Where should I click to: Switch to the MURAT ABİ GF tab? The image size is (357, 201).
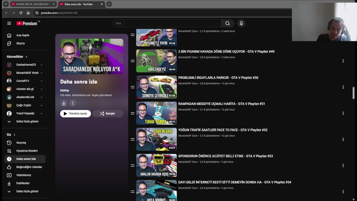(x=33, y=4)
